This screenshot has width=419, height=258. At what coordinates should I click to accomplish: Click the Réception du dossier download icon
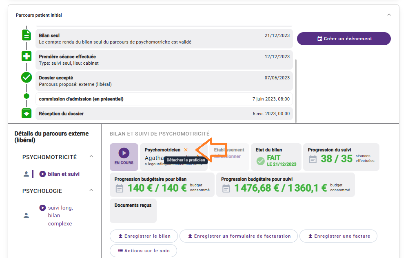[x=27, y=114]
